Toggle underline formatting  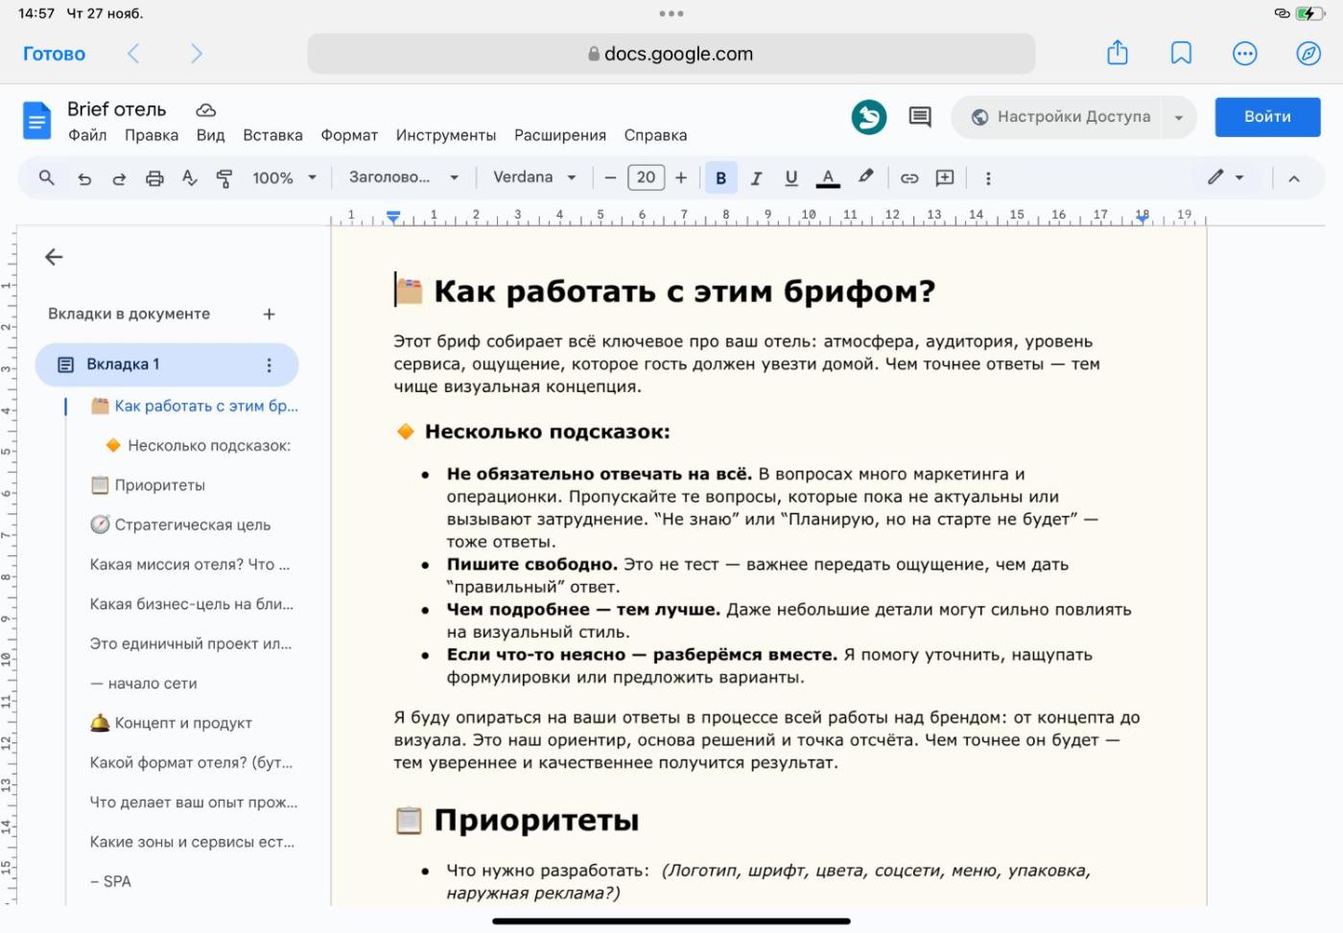point(790,178)
